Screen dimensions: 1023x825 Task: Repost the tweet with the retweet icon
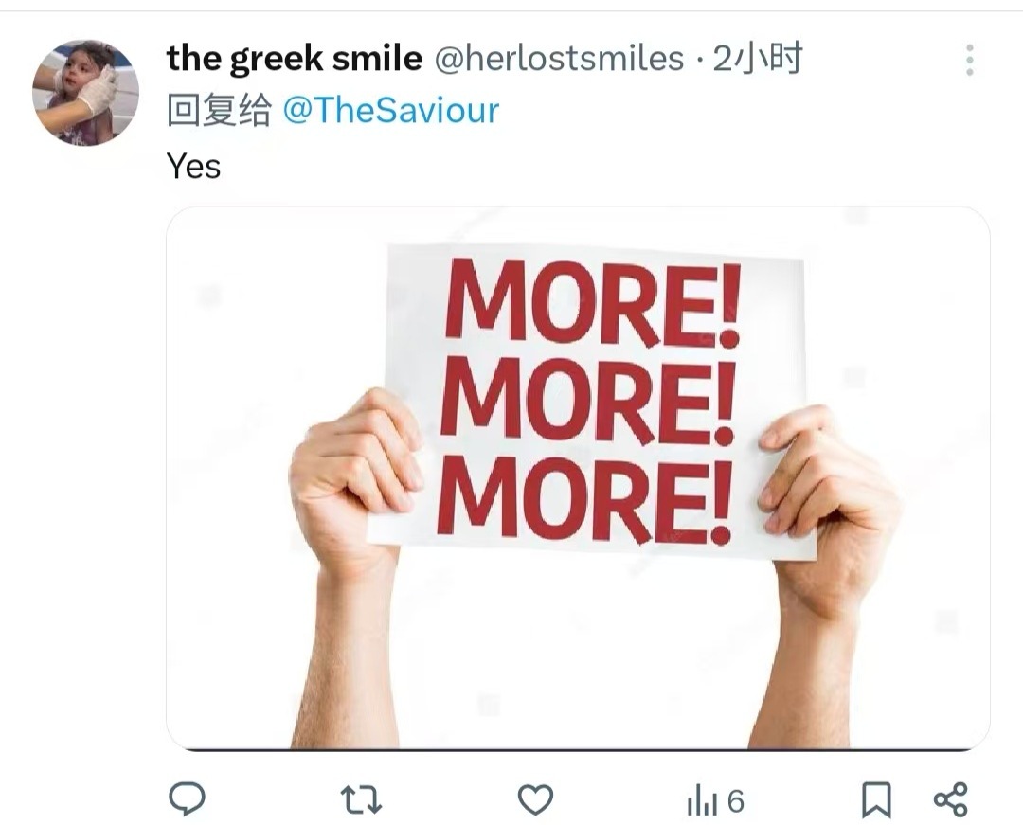pos(361,800)
